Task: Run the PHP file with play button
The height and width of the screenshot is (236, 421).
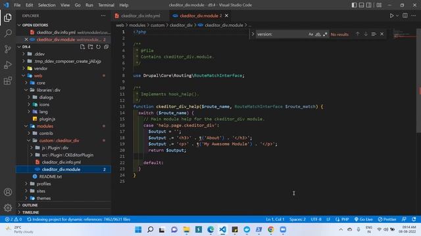Action: click(x=391, y=16)
